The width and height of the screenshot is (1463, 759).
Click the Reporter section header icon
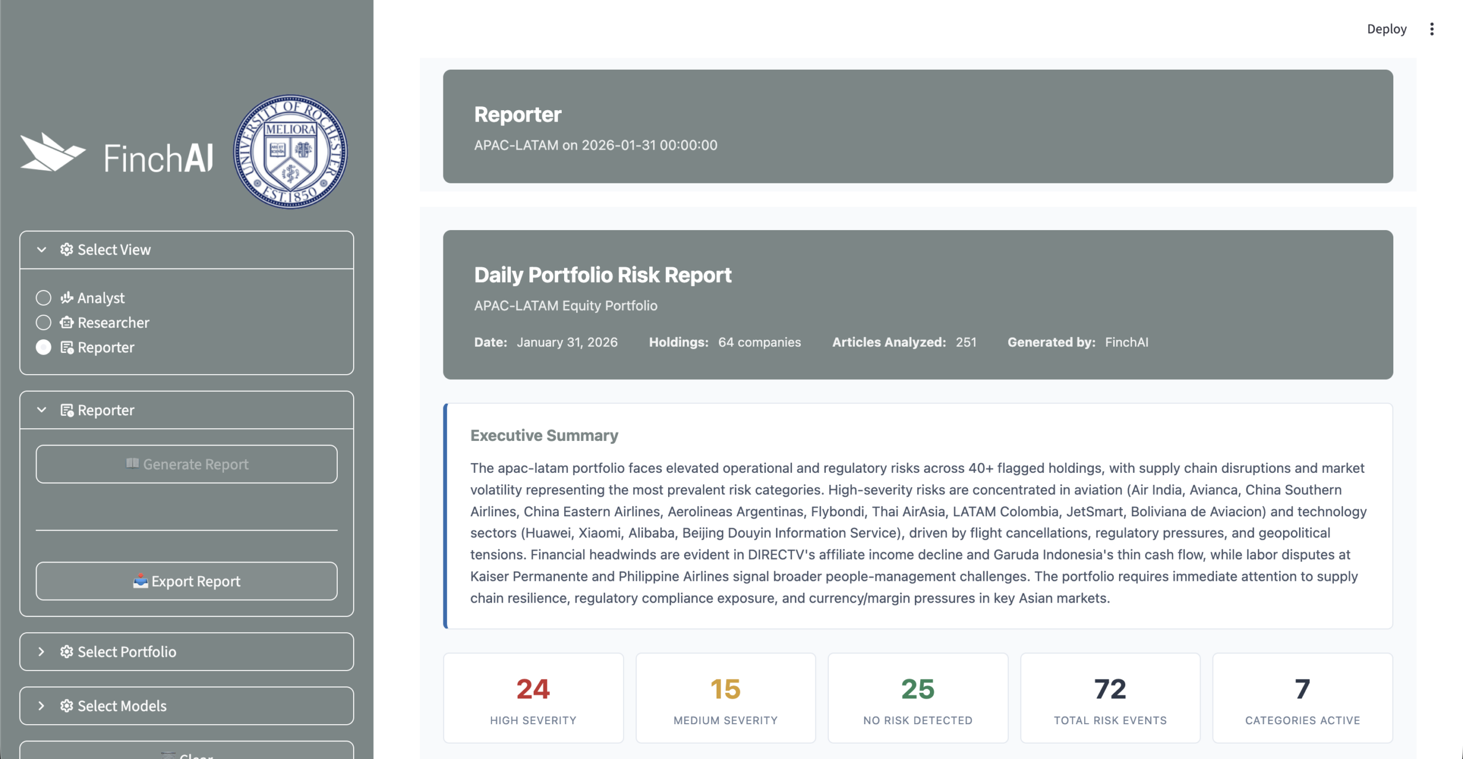pos(67,410)
